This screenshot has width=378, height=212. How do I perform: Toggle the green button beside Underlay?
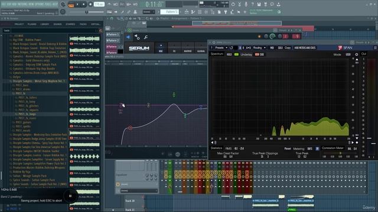[236, 55]
